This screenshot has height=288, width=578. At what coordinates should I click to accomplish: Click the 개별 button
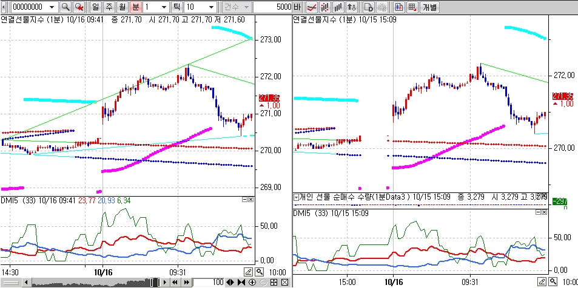tap(429, 7)
